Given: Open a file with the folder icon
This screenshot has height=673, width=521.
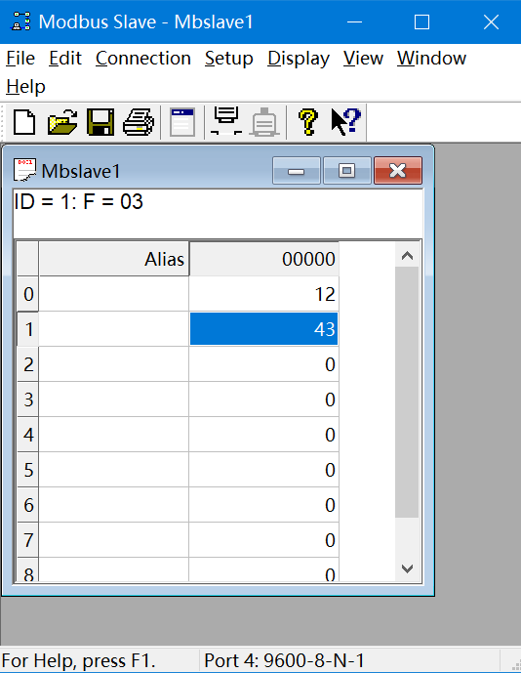Looking at the screenshot, I should tap(62, 122).
